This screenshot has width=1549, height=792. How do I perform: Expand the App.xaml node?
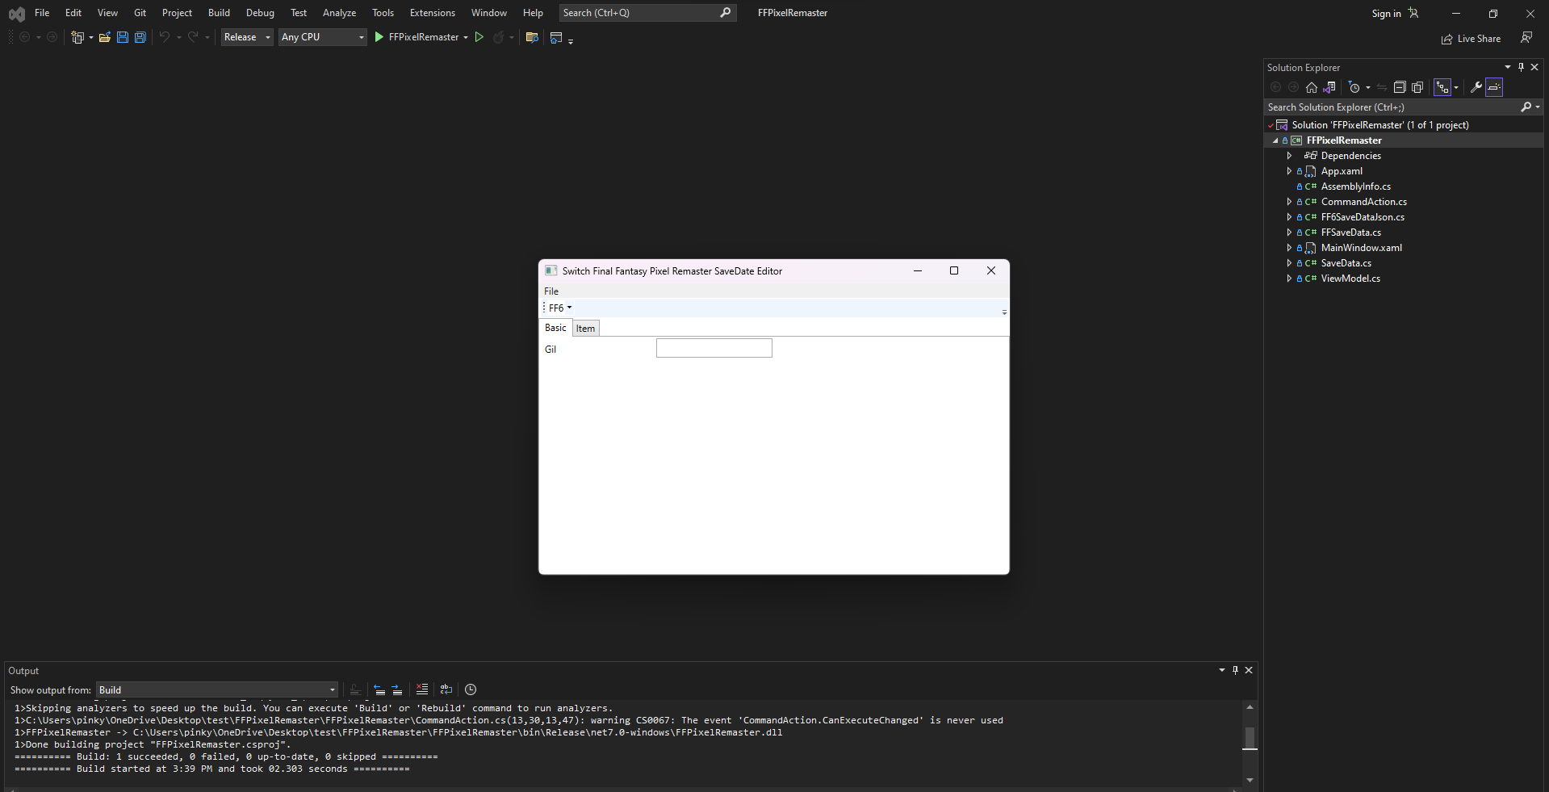coord(1289,170)
